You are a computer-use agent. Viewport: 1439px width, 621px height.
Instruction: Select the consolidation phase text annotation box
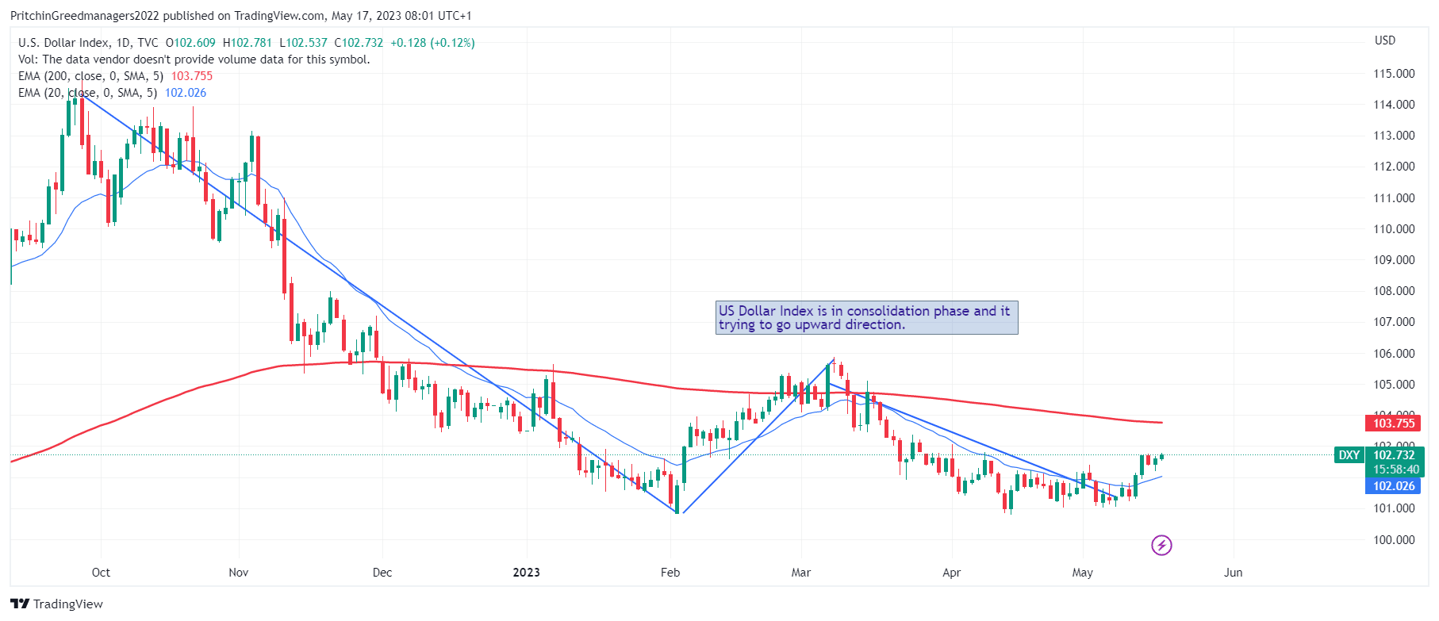(x=866, y=318)
